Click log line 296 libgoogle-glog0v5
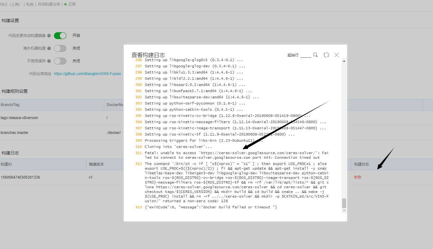This screenshot has height=249, width=433. pyautogui.click(x=194, y=60)
